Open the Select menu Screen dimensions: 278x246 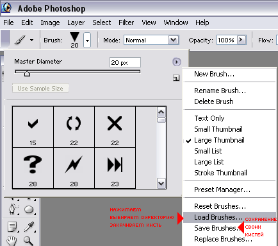102,22
